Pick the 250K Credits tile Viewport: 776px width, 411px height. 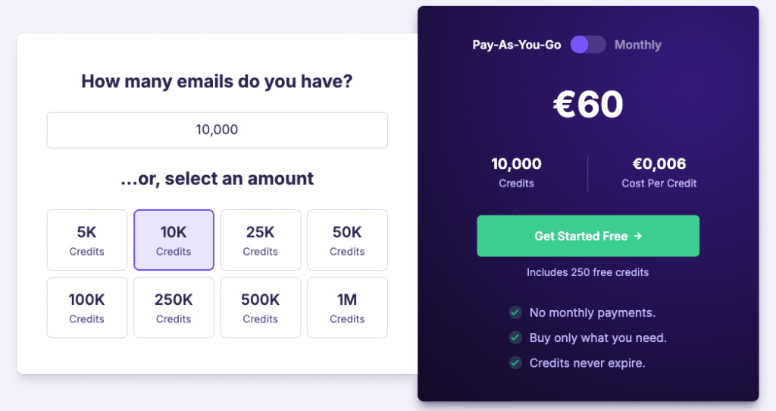pyautogui.click(x=174, y=308)
